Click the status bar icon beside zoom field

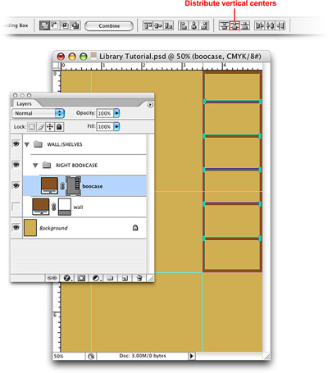[91, 356]
